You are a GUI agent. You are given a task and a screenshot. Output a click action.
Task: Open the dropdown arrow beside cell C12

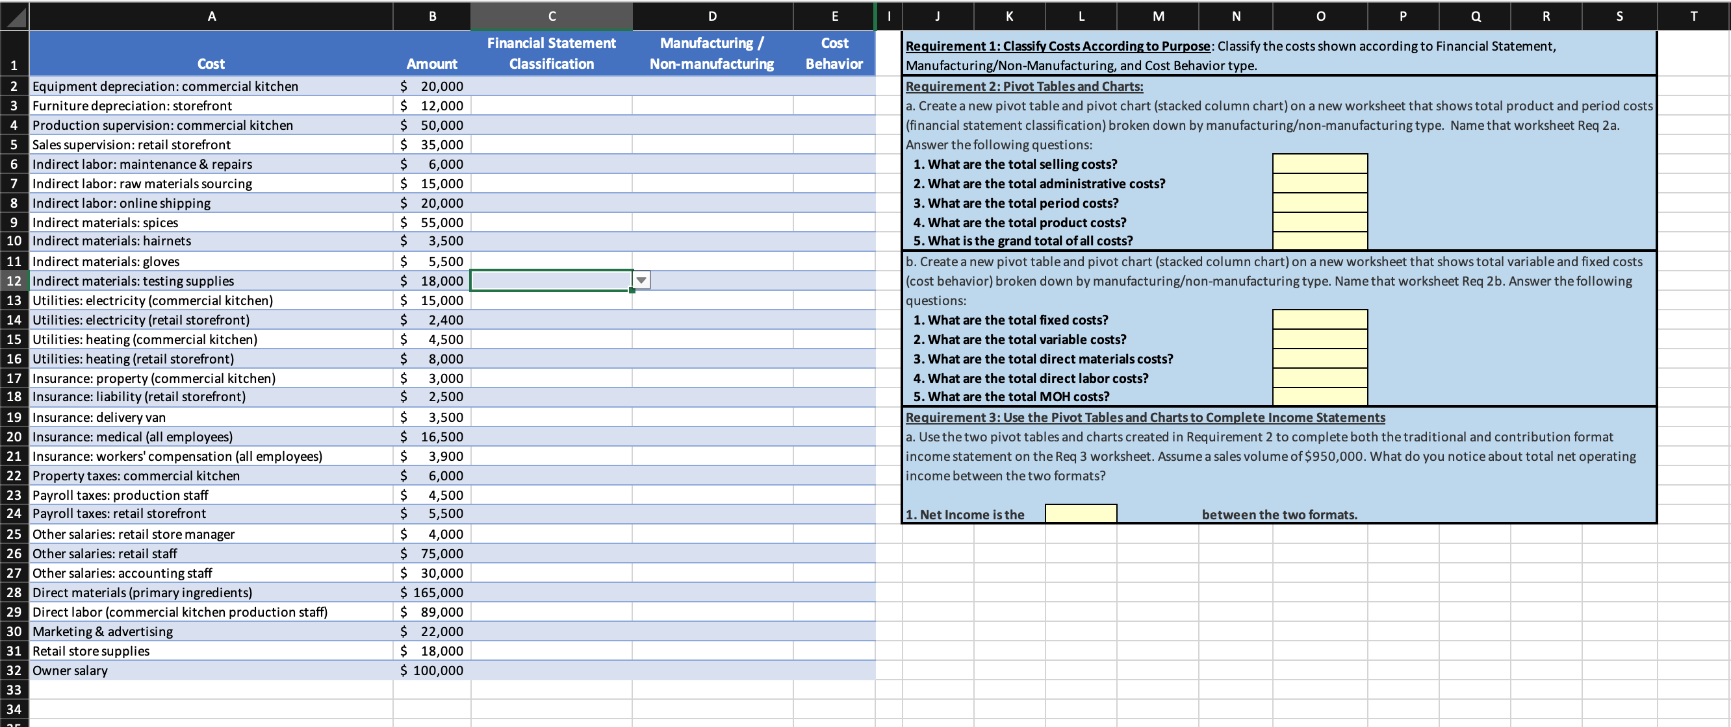coord(642,280)
